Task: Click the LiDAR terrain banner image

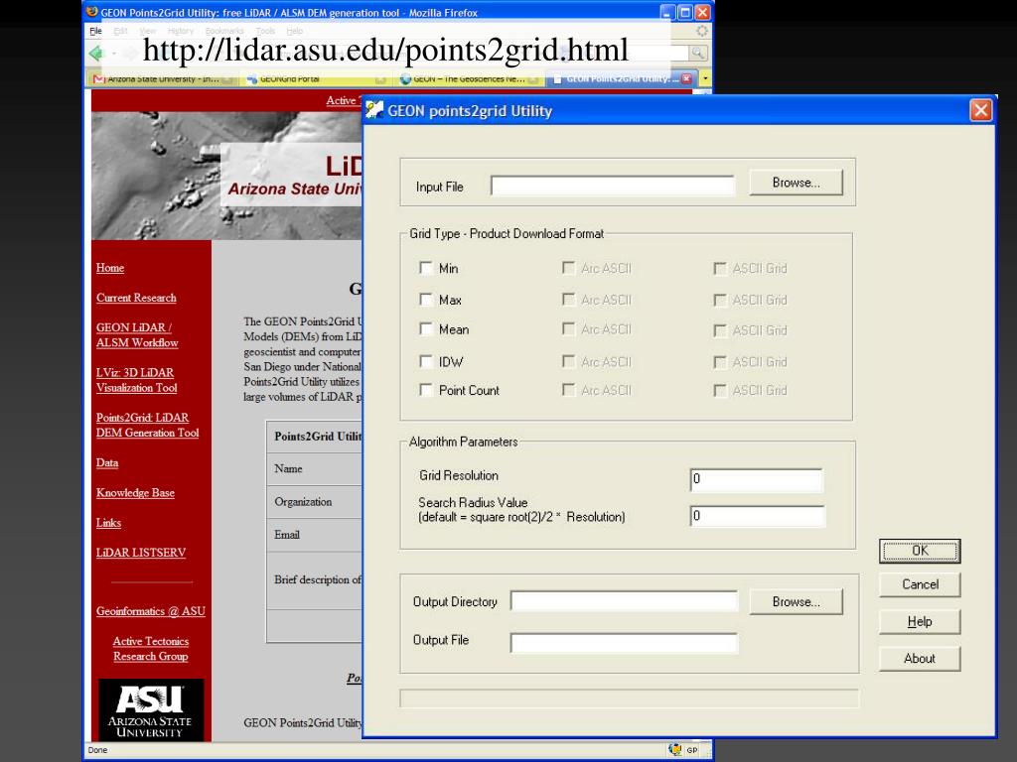Action: point(226,175)
